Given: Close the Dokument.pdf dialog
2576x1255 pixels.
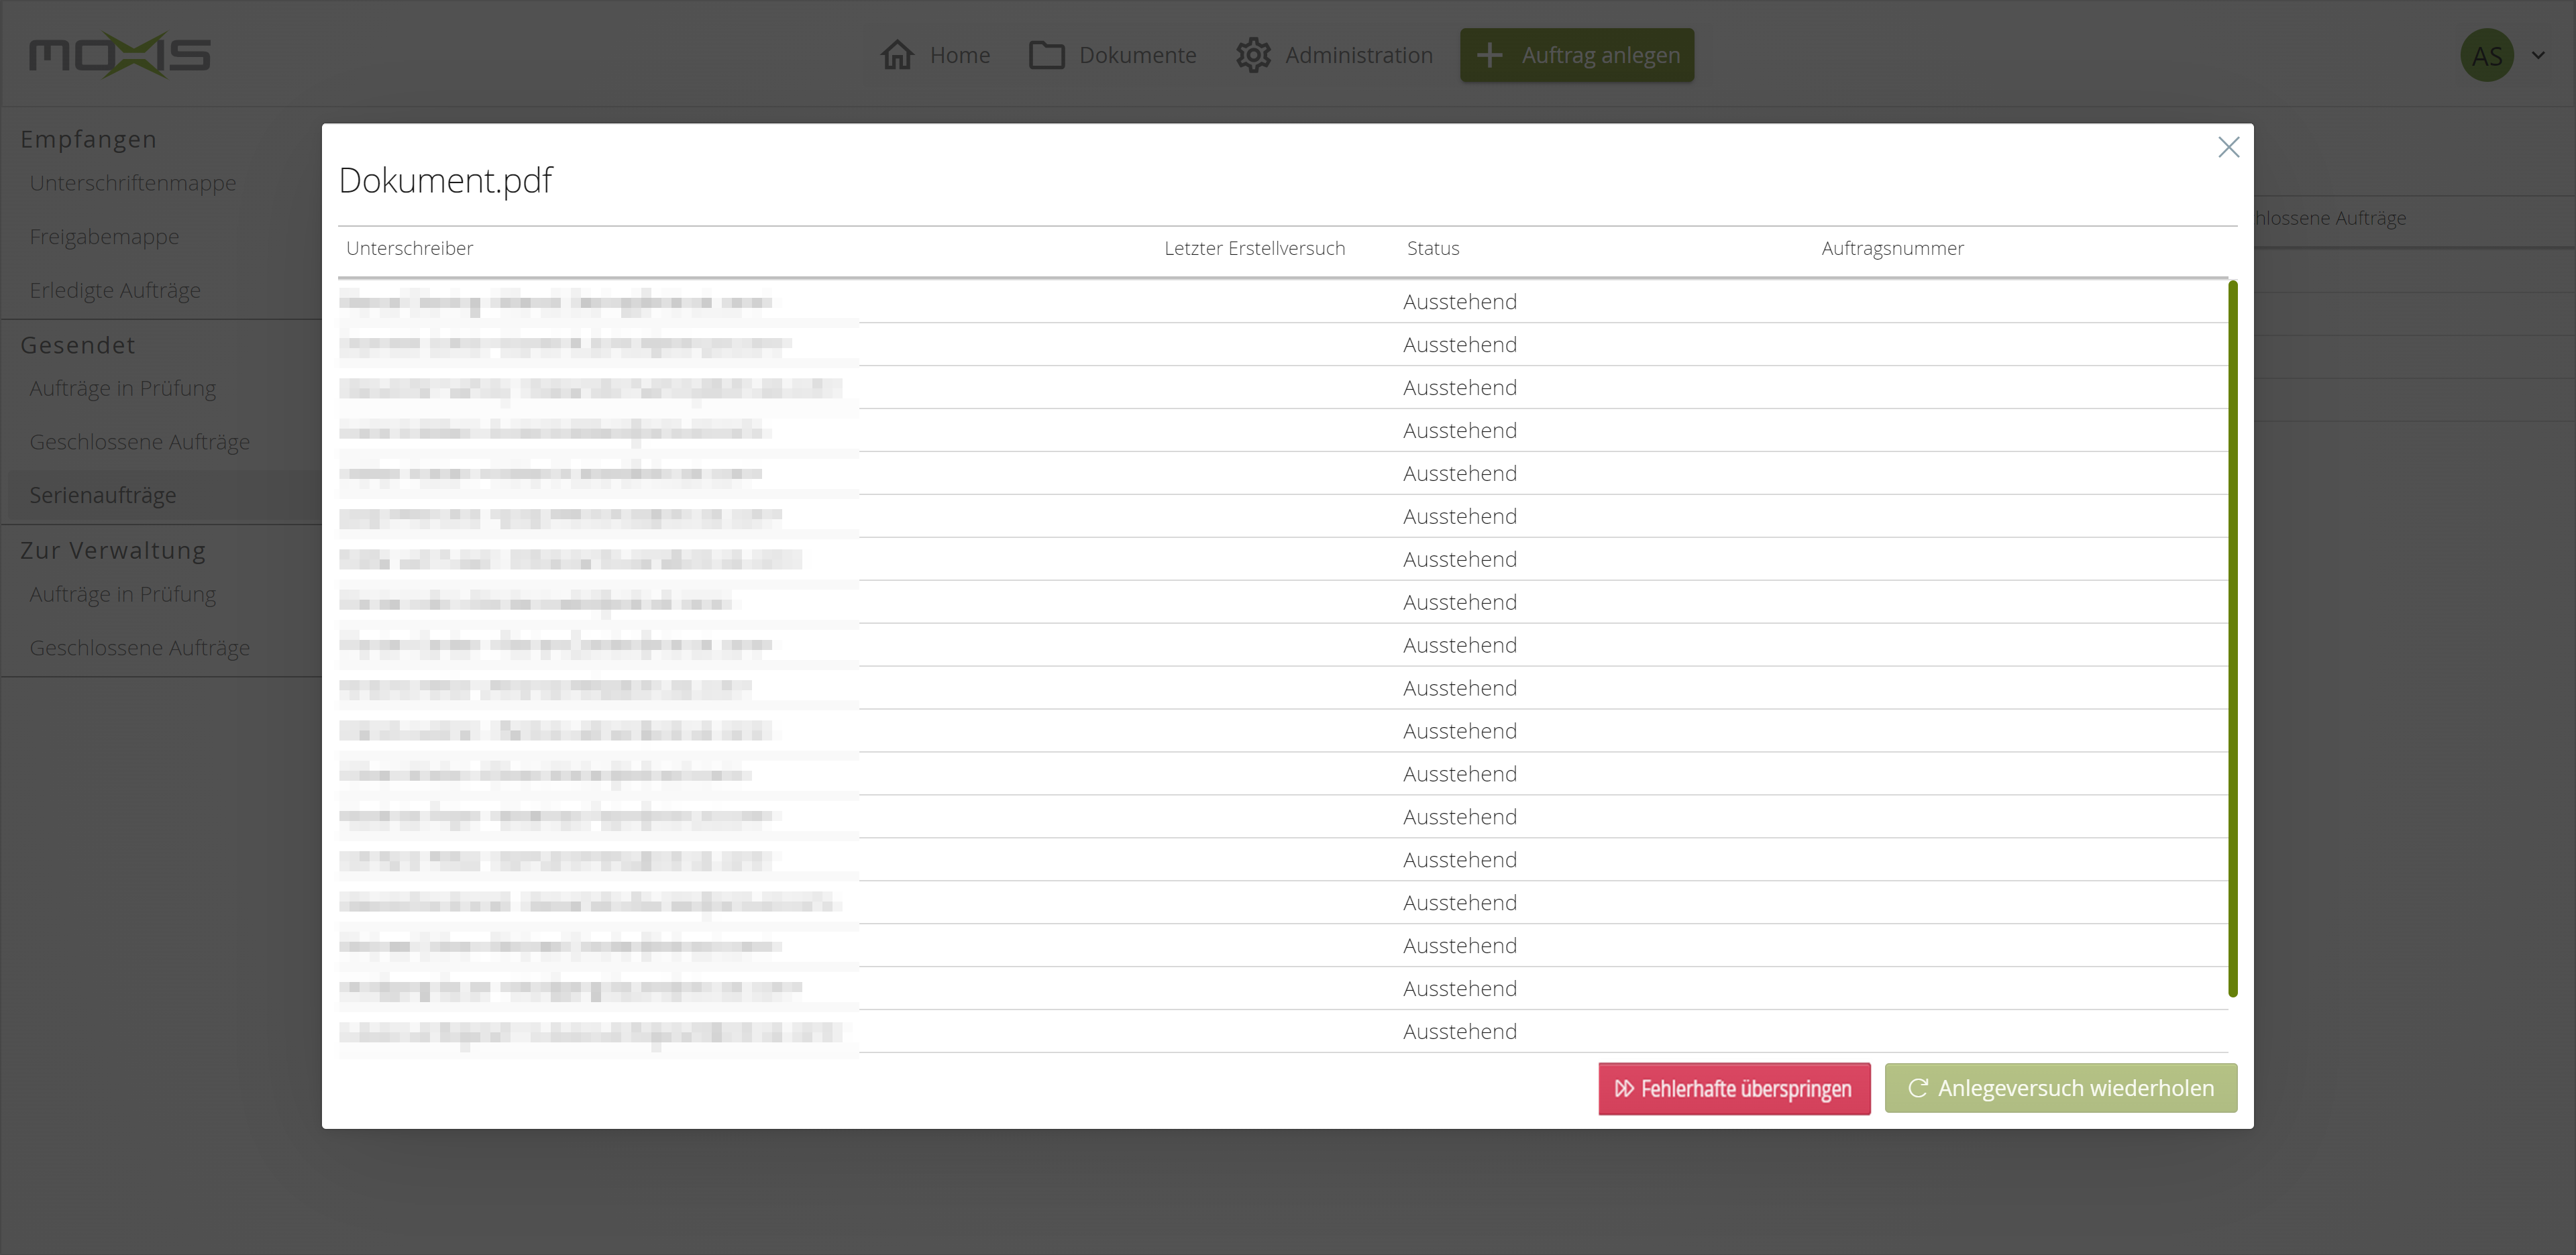Looking at the screenshot, I should click(2228, 147).
